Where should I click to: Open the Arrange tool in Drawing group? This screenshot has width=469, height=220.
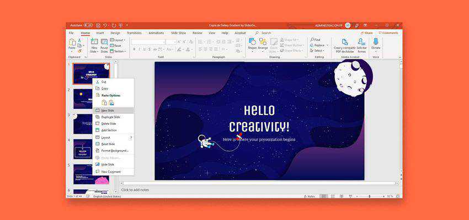click(x=263, y=43)
